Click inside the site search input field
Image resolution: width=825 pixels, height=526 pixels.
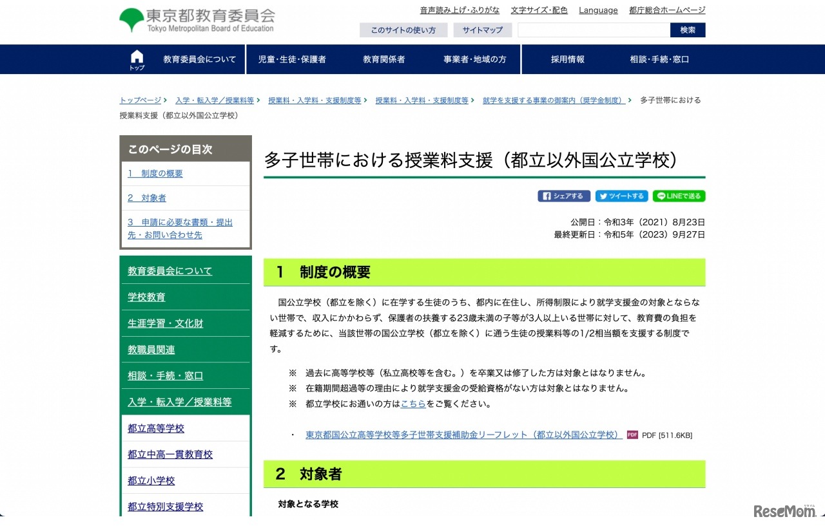(x=593, y=30)
